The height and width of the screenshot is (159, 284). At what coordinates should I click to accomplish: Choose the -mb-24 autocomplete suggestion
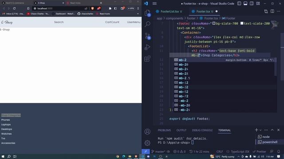(225, 110)
